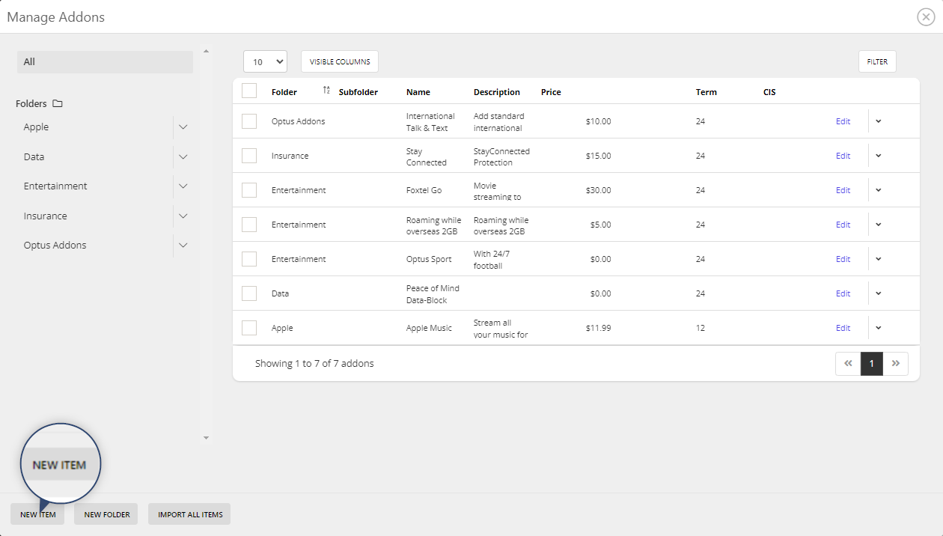Select the All filter at the sidebar top

105,61
